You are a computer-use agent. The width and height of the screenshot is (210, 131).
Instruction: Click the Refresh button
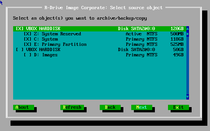pos(72,107)
